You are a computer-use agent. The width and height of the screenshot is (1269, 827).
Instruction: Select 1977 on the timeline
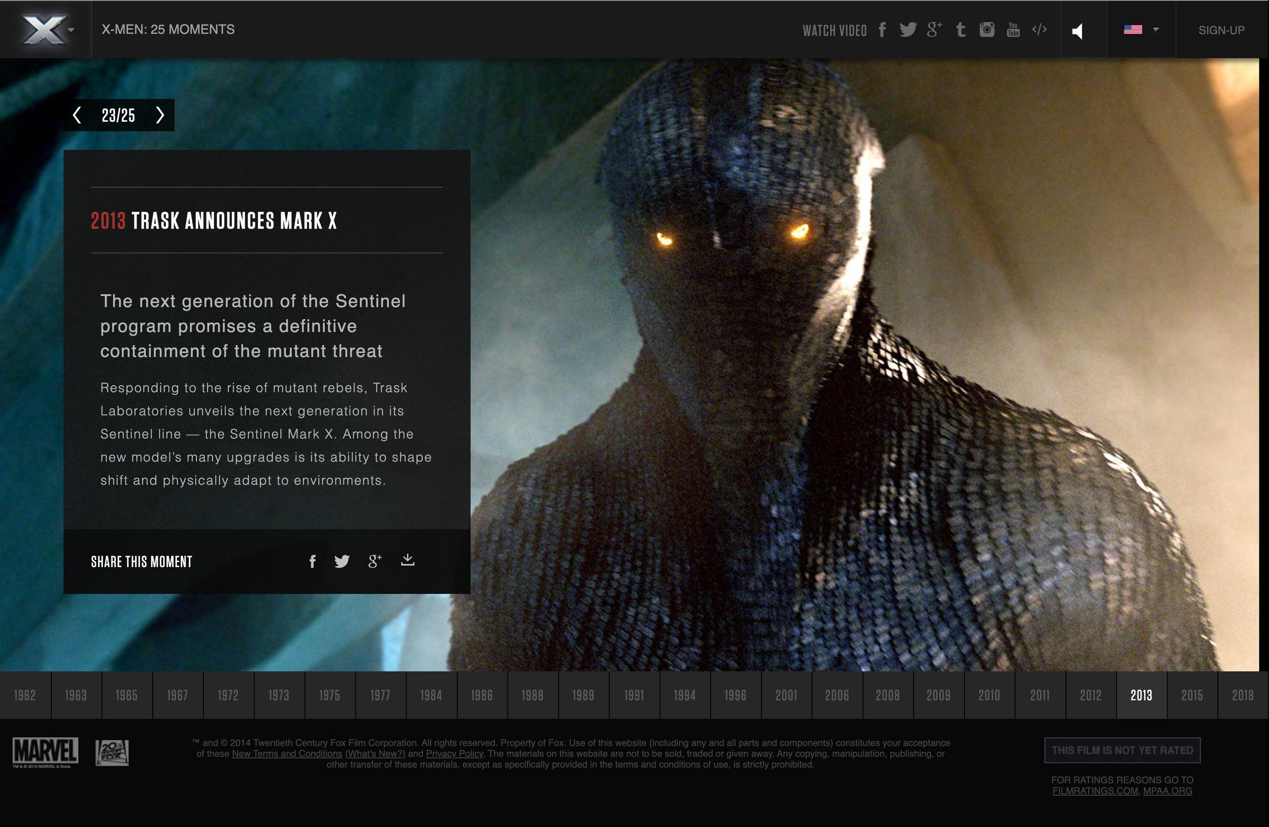(380, 696)
